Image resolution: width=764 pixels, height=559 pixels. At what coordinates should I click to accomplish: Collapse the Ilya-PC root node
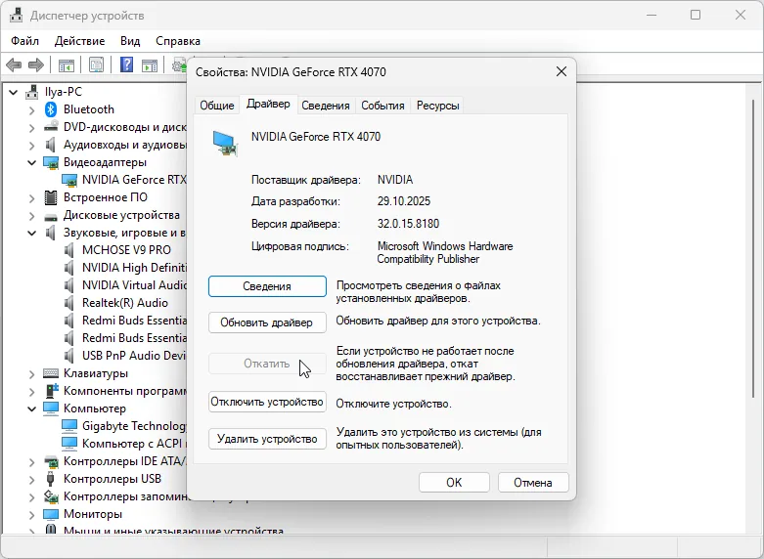(13, 92)
